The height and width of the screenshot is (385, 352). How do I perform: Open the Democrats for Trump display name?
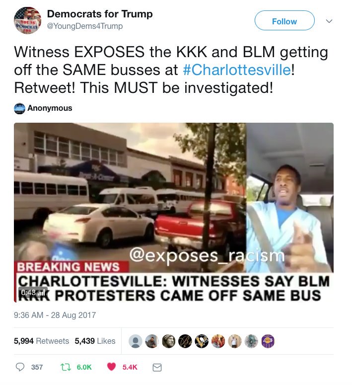point(100,14)
